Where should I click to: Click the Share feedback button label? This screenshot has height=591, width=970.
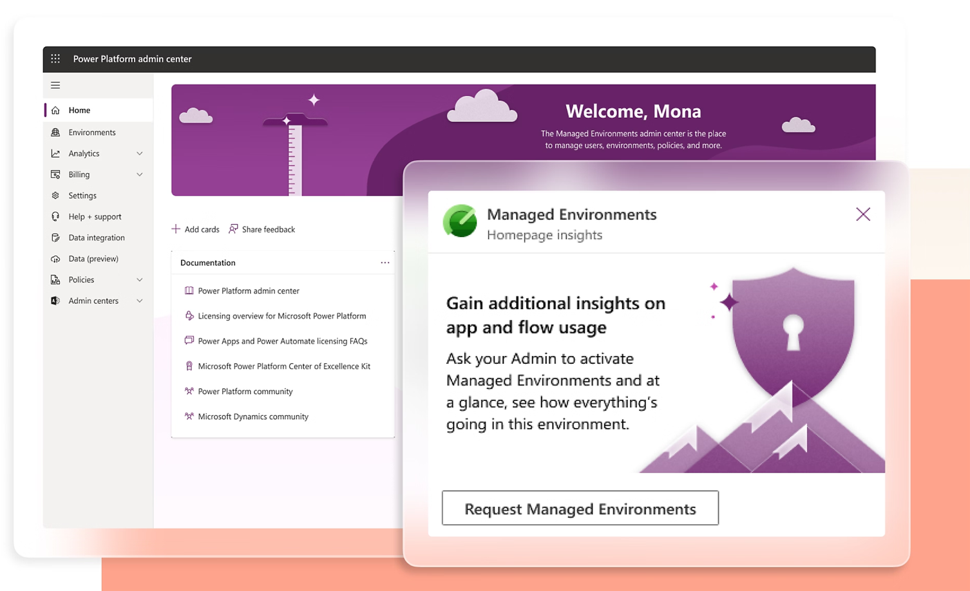(x=269, y=229)
